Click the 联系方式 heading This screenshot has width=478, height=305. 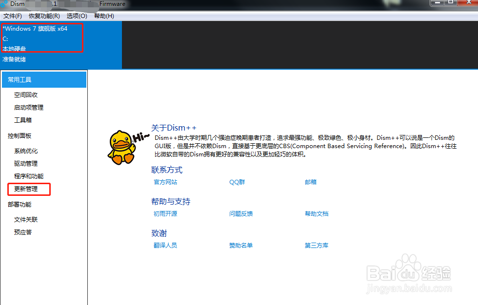click(x=167, y=170)
